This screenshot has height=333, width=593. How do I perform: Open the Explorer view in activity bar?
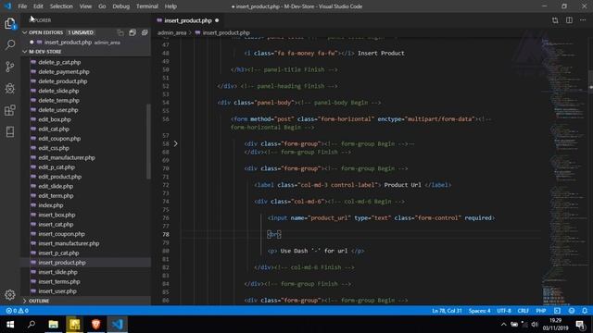pos(10,23)
